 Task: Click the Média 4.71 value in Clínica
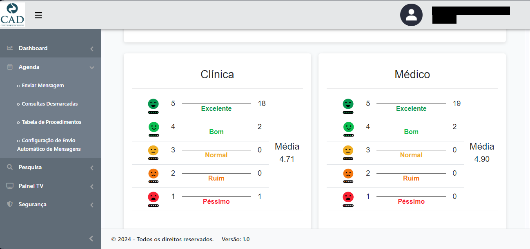click(287, 159)
